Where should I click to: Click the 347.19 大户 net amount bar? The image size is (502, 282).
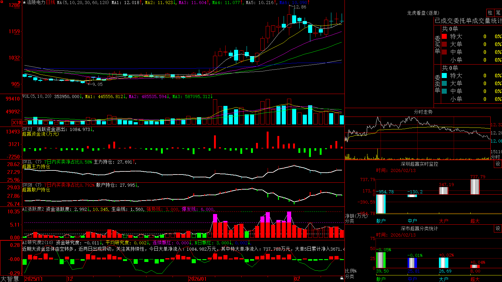click(x=444, y=191)
